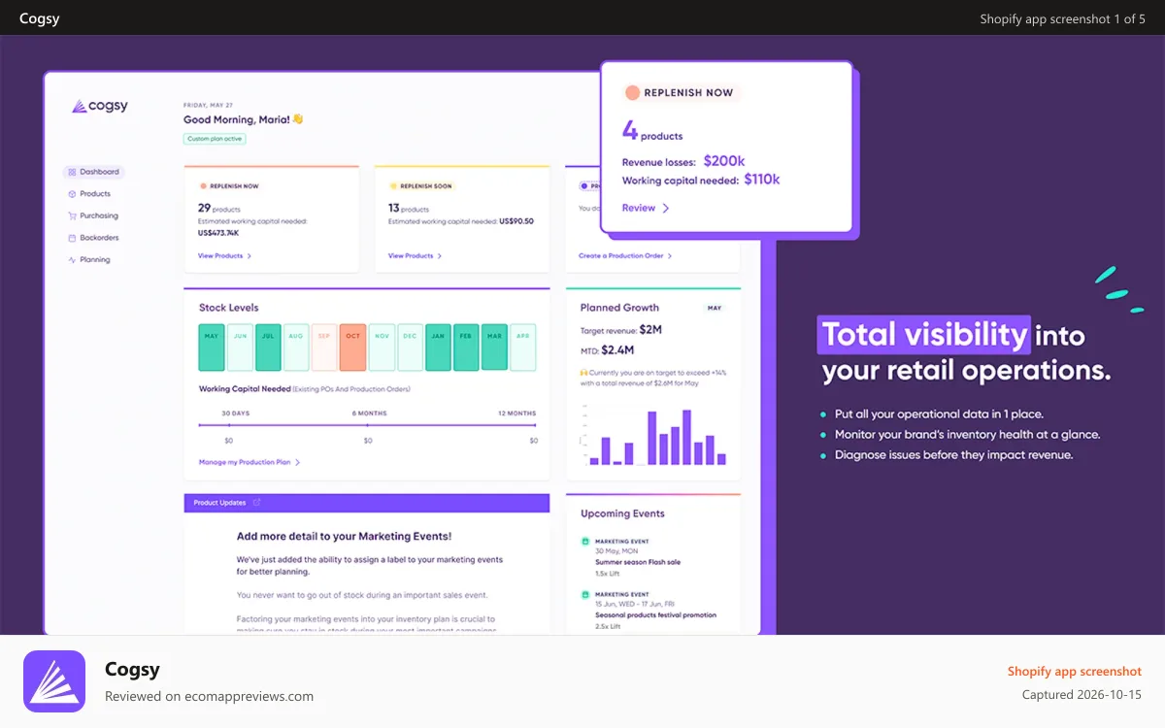This screenshot has height=728, width=1165.
Task: Click the 6 MONTHS timeline marker
Action: coord(369,425)
